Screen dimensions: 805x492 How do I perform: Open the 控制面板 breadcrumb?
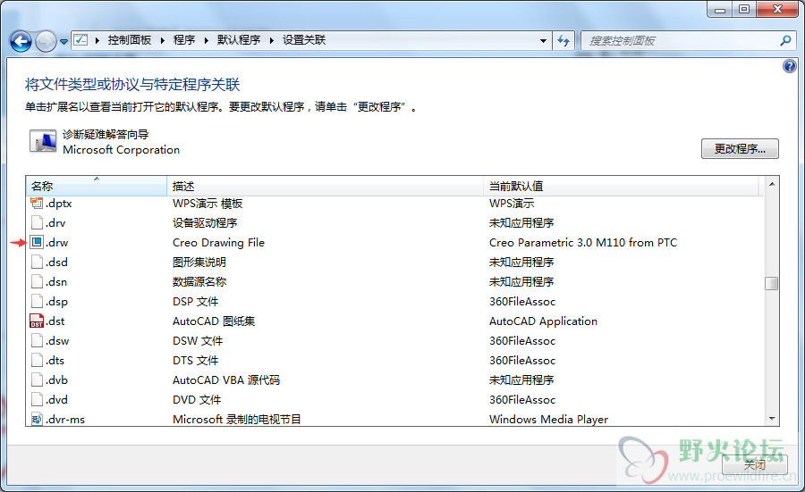(130, 40)
